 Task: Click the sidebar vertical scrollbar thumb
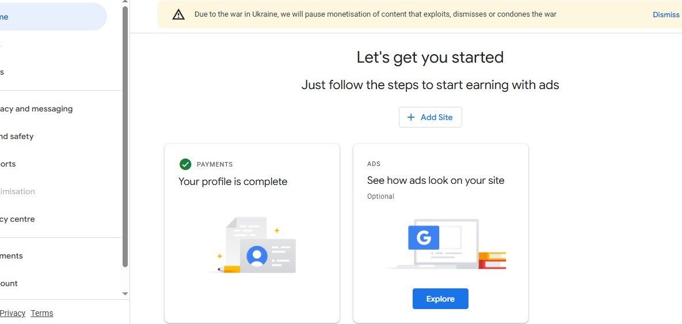pyautogui.click(x=125, y=137)
